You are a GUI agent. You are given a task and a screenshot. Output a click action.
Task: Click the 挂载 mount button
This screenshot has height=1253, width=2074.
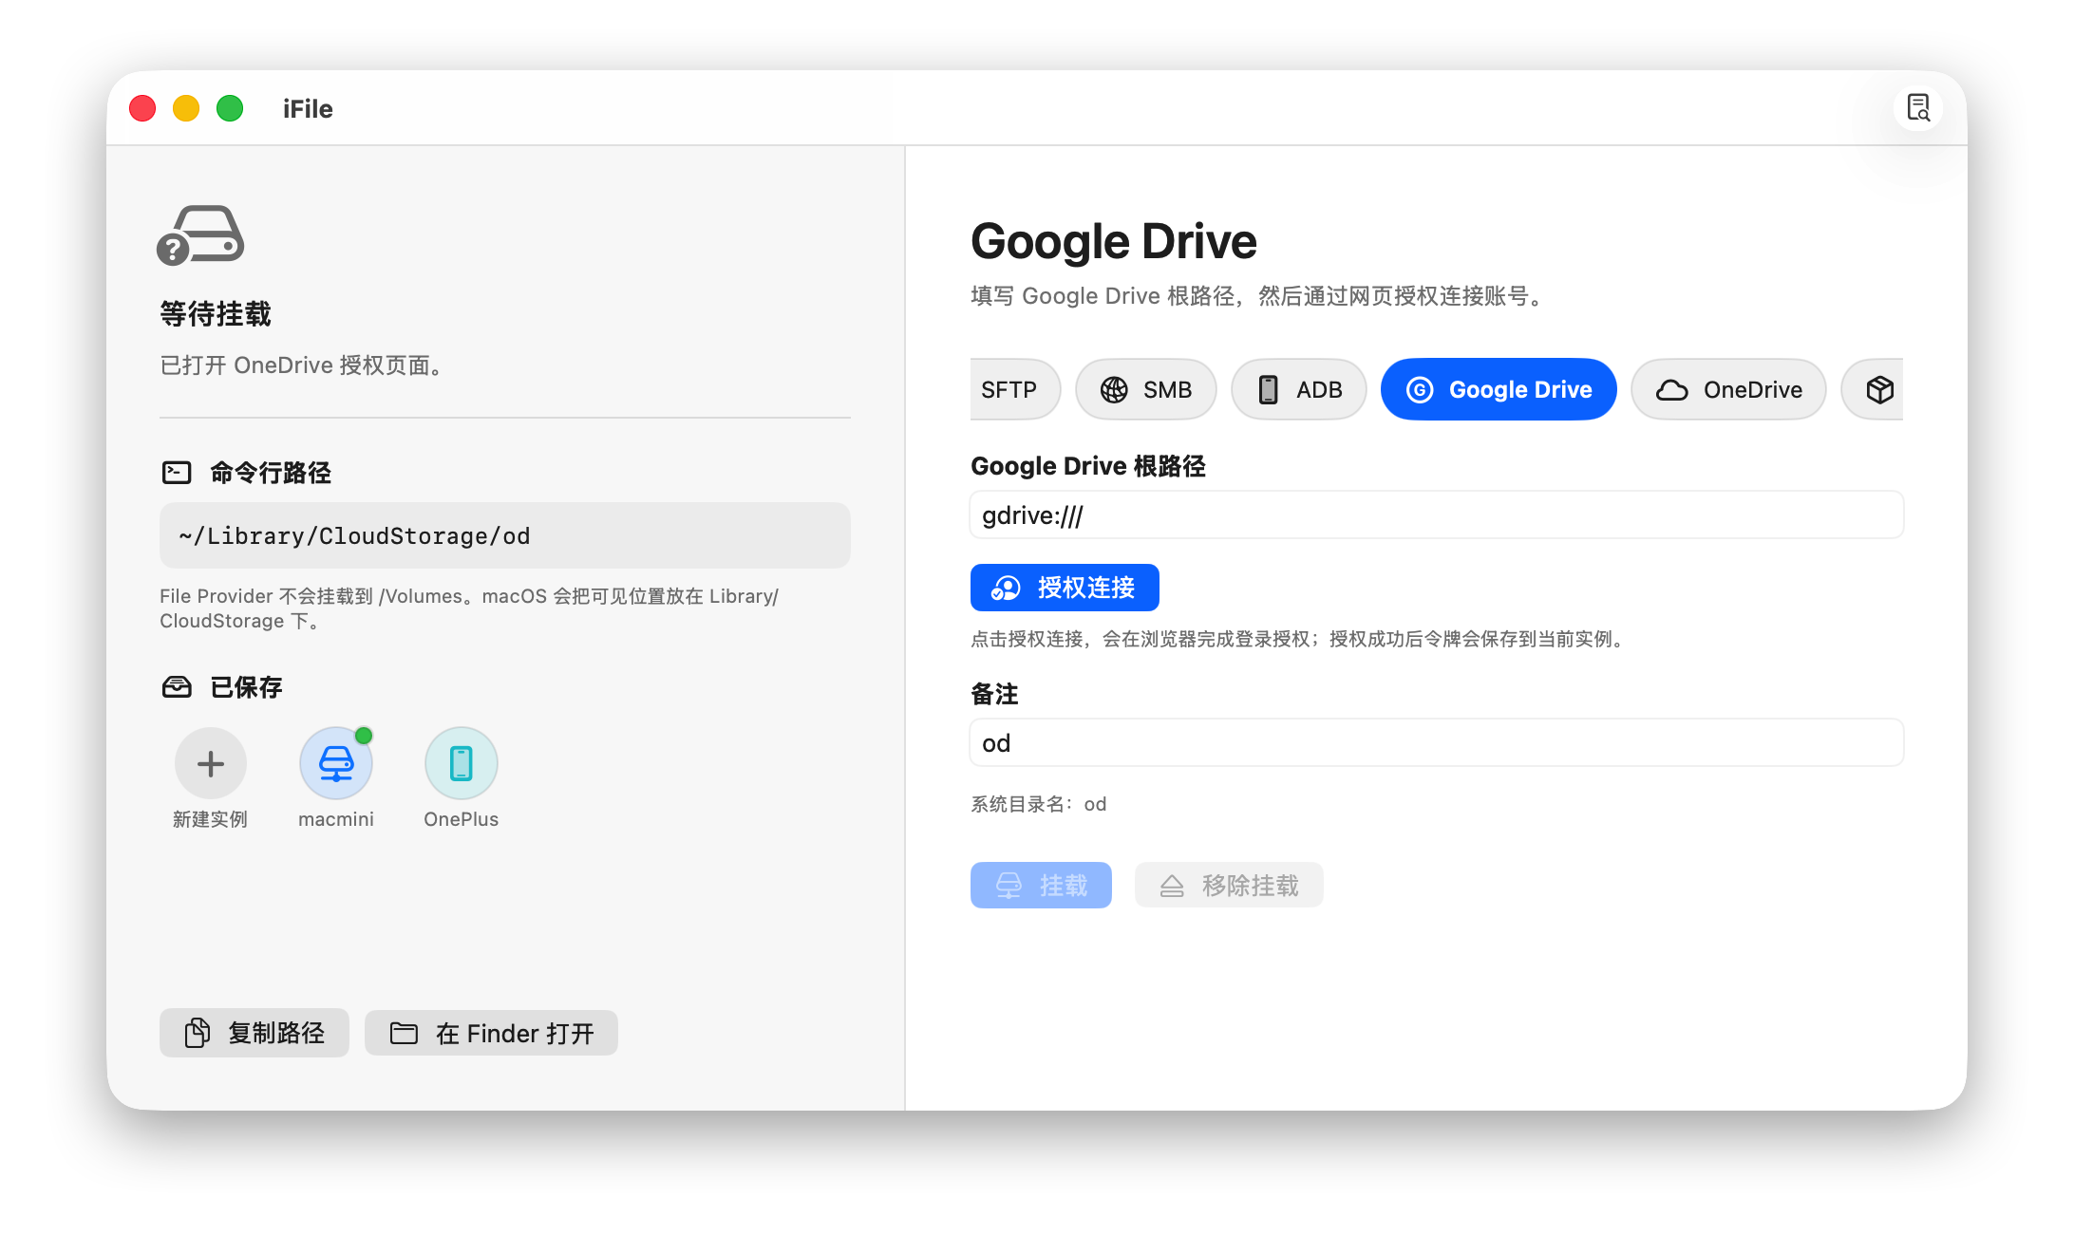coord(1041,885)
